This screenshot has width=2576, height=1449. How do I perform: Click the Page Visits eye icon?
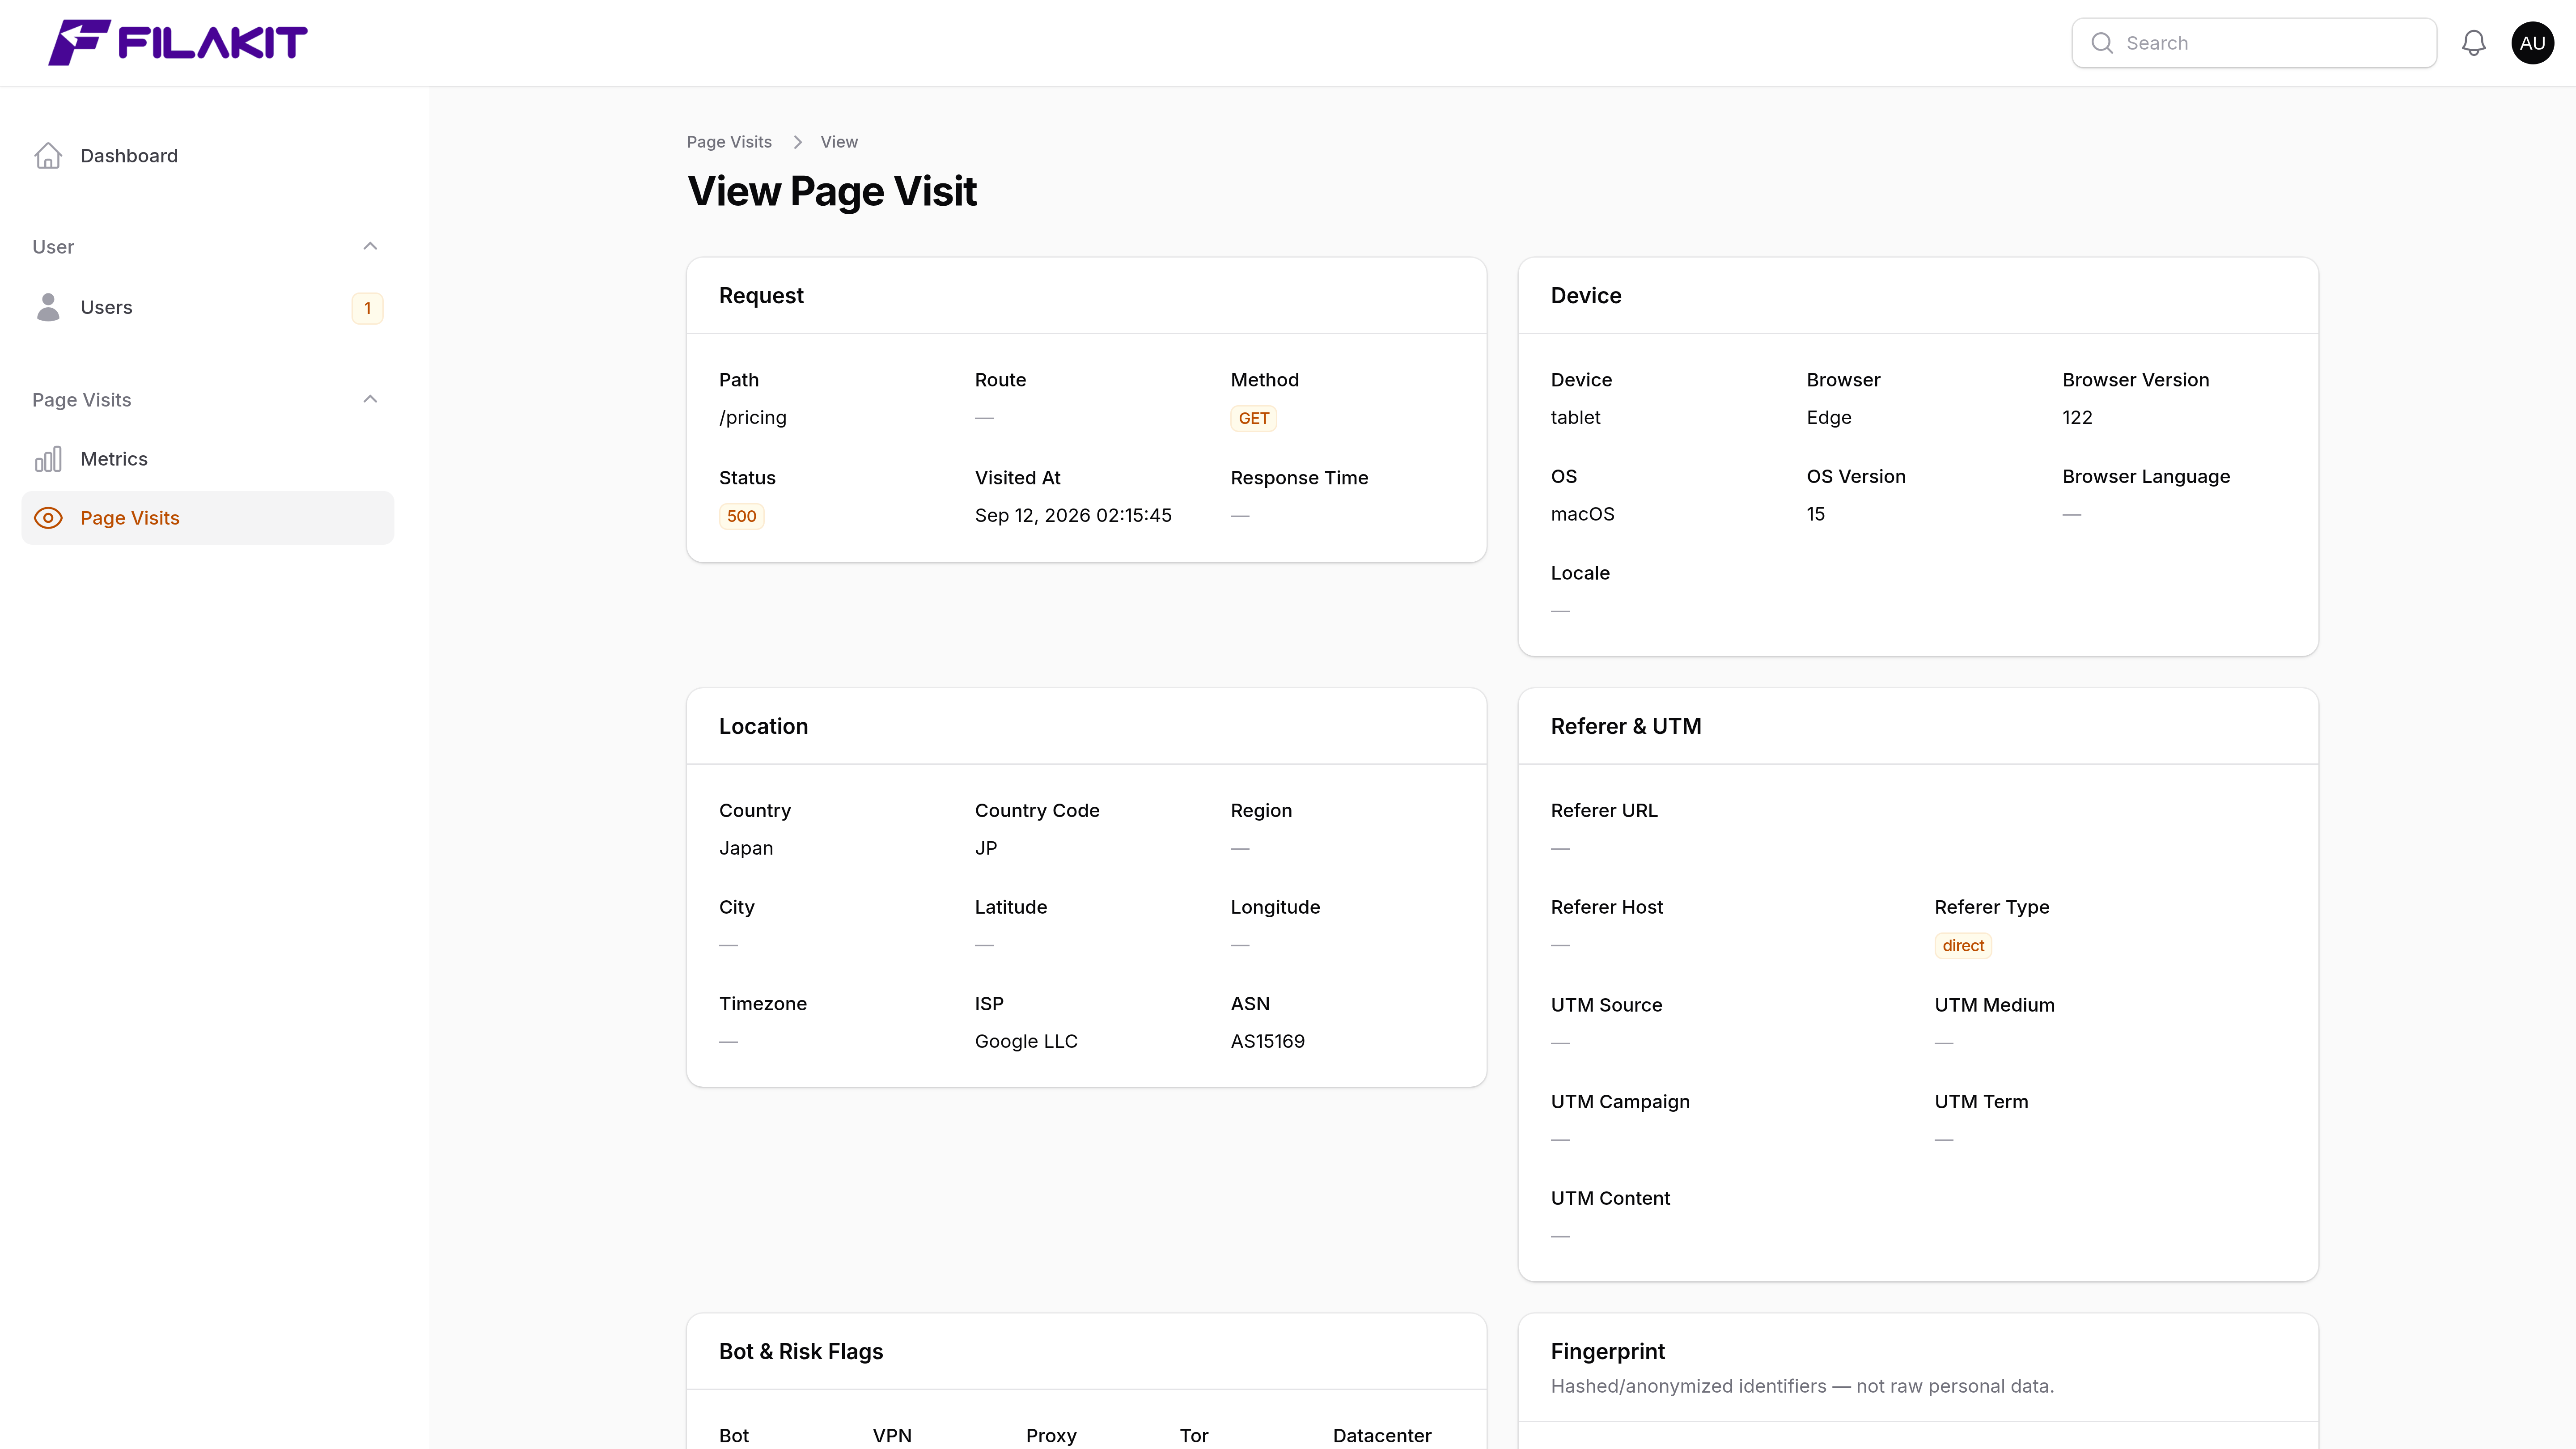coord(48,518)
